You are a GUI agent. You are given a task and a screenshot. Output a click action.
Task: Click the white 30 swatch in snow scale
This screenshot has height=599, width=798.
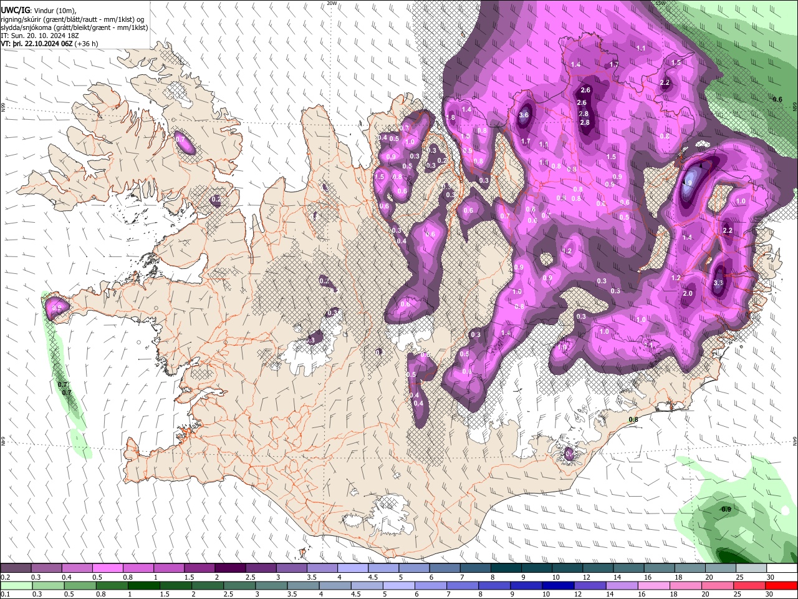[x=781, y=568]
